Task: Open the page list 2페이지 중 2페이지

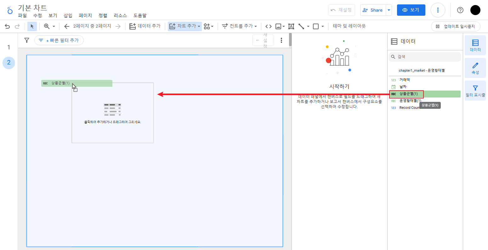Action: pos(92,26)
